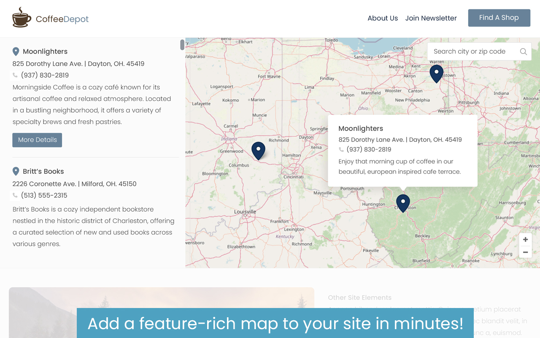Click the phone icon next to (513) 555-2315
Viewport: 540px width, 338px height.
click(15, 195)
